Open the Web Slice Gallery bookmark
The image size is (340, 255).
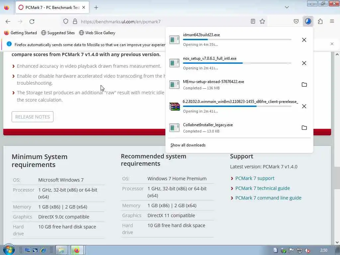[x=97, y=33]
